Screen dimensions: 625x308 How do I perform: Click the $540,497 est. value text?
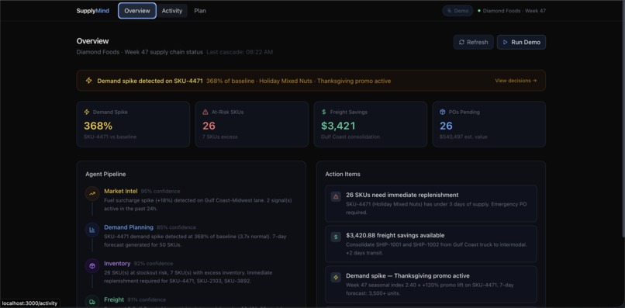point(463,137)
